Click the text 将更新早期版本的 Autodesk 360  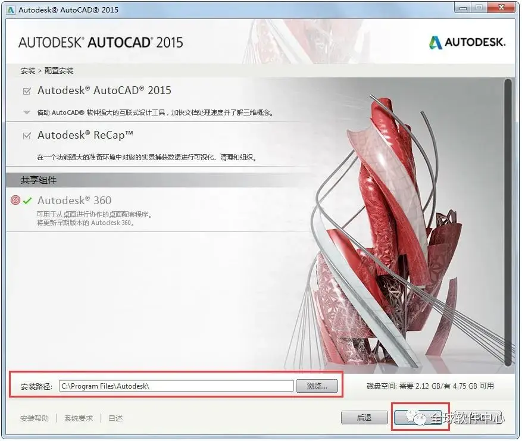coord(86,223)
